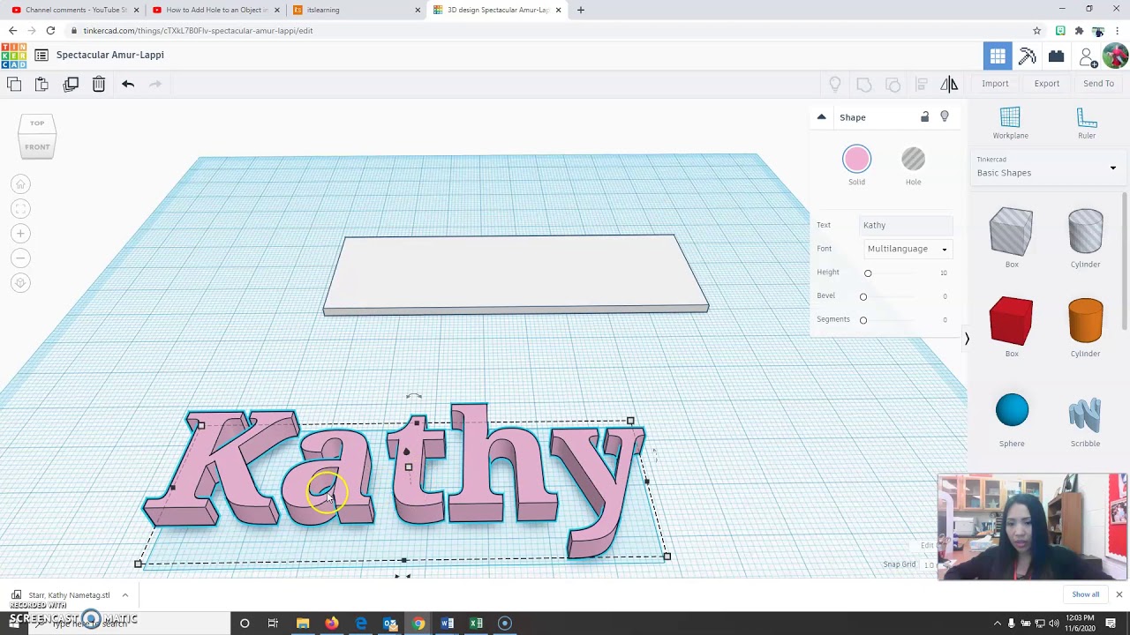Image resolution: width=1130 pixels, height=635 pixels.
Task: Open the Basic Shapes library dropdown
Action: pyautogui.click(x=1046, y=168)
